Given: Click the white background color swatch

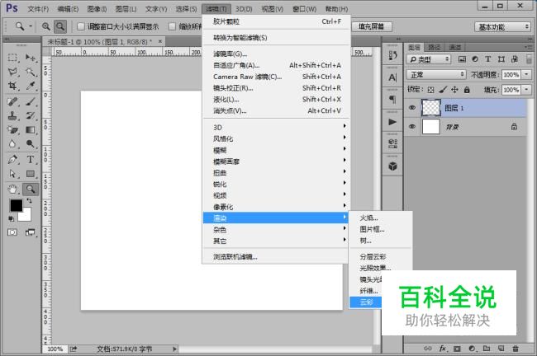Looking at the screenshot, I should (26, 216).
